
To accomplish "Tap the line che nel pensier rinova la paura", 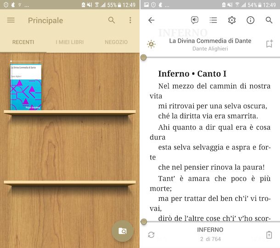I will coord(212,167).
